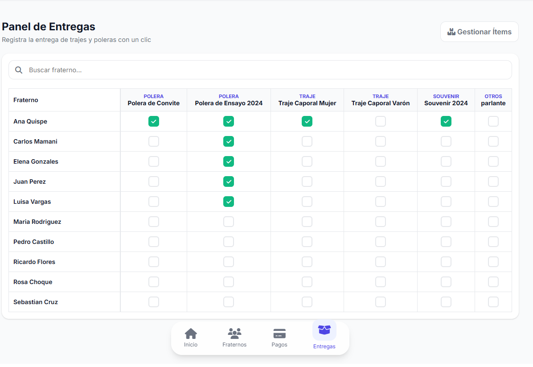
Task: Click the Pagos credit card icon
Action: 279,334
